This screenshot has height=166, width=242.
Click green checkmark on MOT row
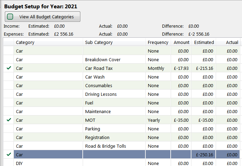(x=9, y=120)
